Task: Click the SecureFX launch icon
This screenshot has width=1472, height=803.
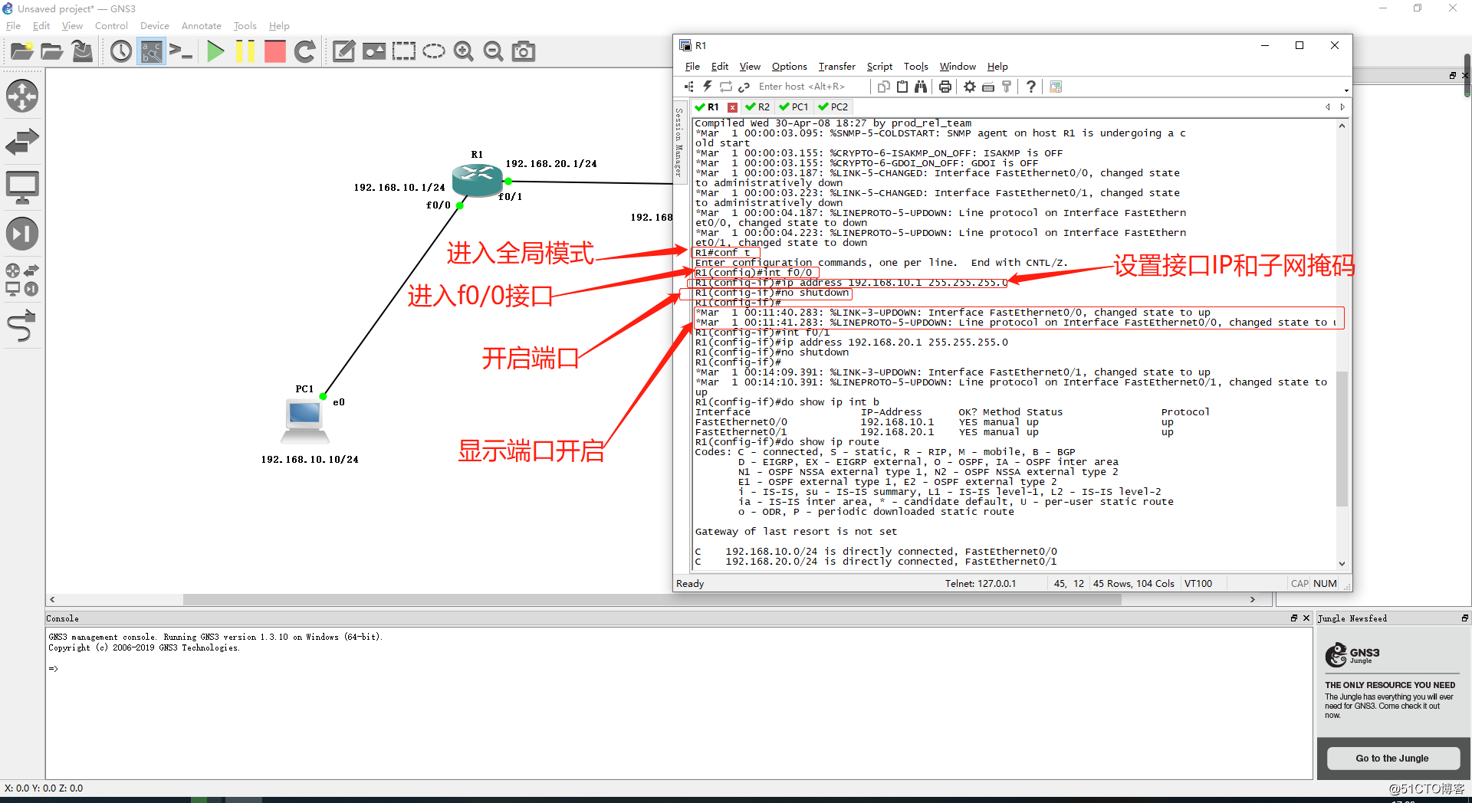Action: point(1056,87)
